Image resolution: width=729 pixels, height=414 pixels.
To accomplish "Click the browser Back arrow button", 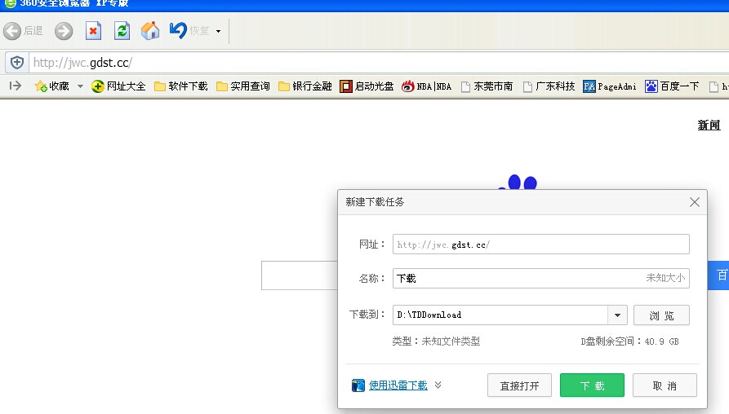I will pyautogui.click(x=12, y=31).
